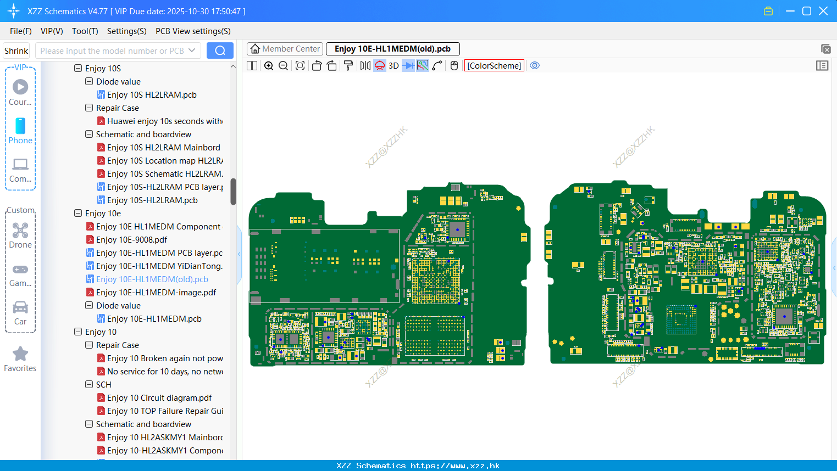Screen dimensions: 837x471
Task: Open the gift box icon in title bar
Action: click(768, 11)
